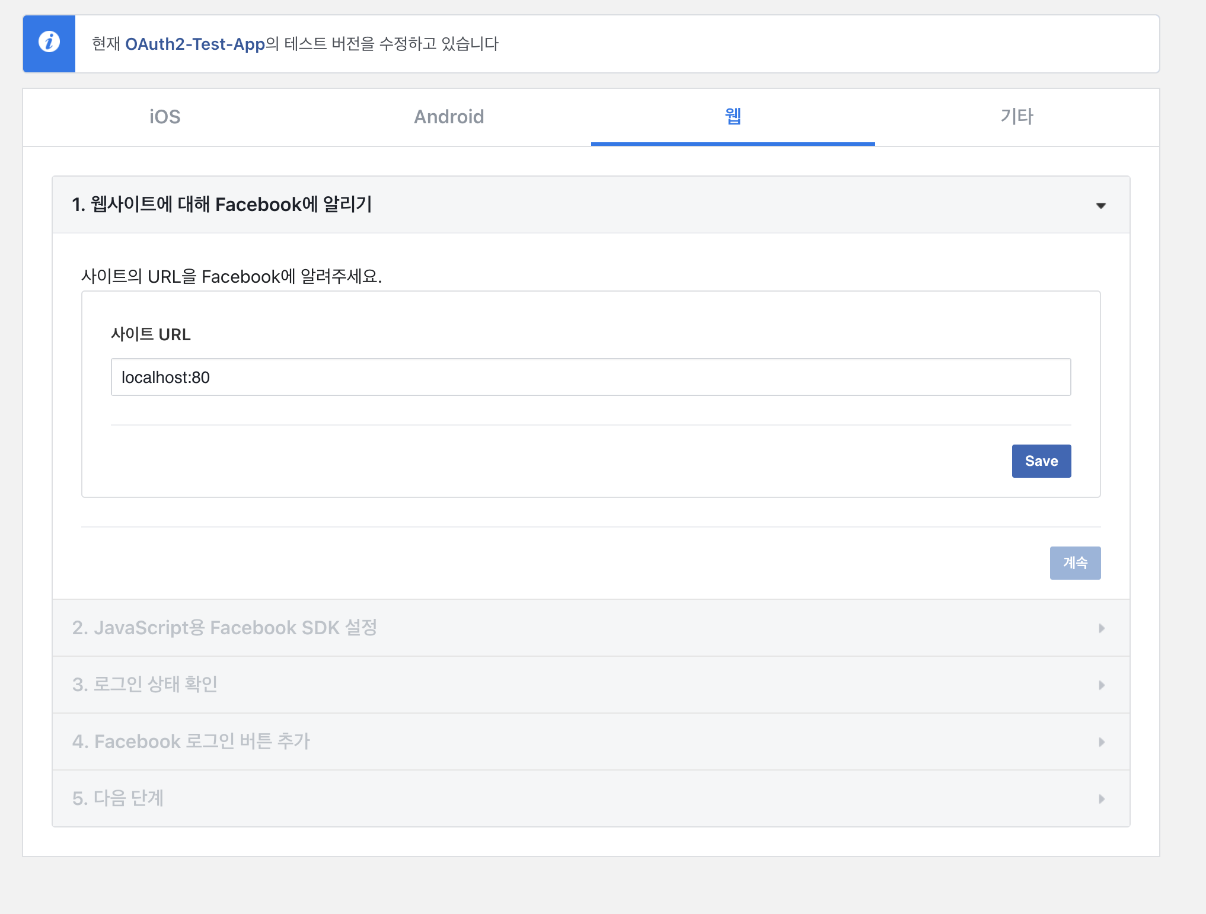
Task: Expand the 로그인 상태 확인 step arrow
Action: pyautogui.click(x=1102, y=685)
